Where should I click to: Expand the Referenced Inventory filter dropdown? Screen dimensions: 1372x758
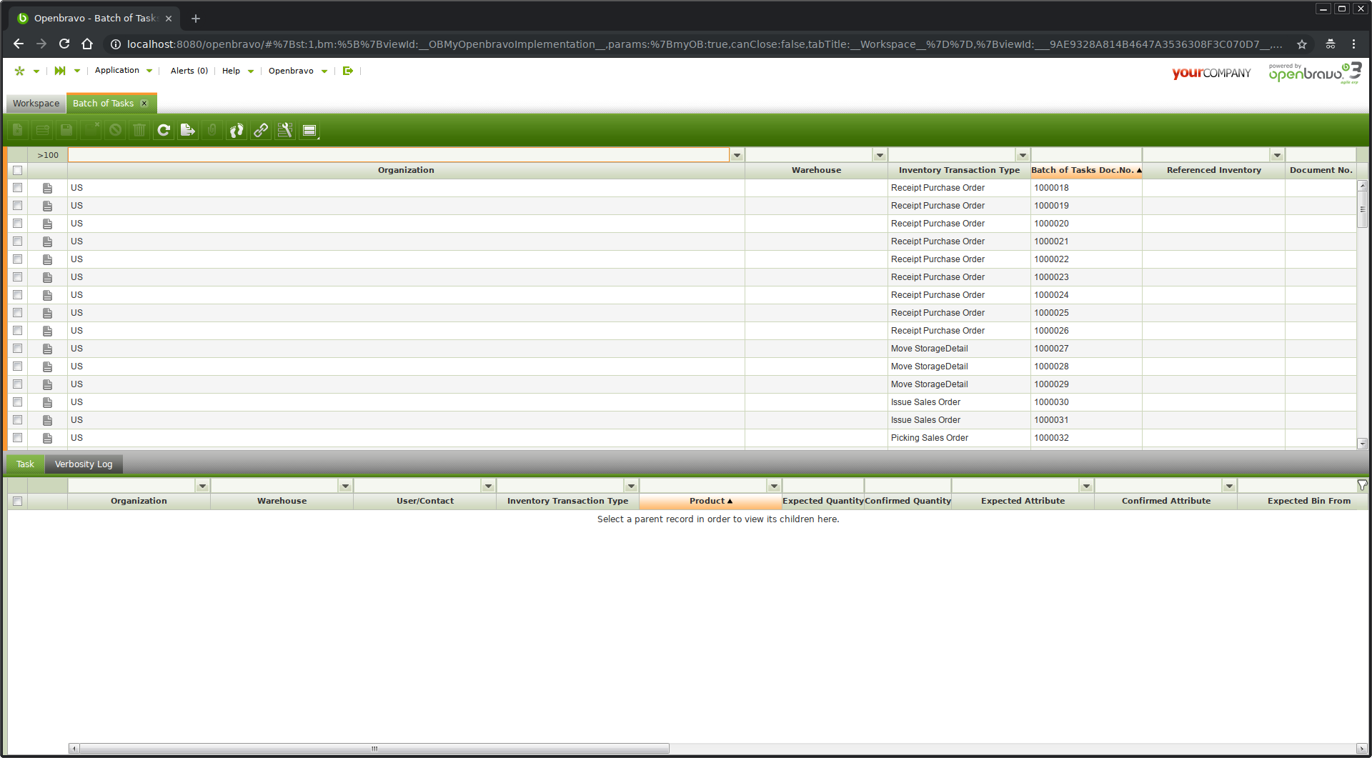(1277, 155)
